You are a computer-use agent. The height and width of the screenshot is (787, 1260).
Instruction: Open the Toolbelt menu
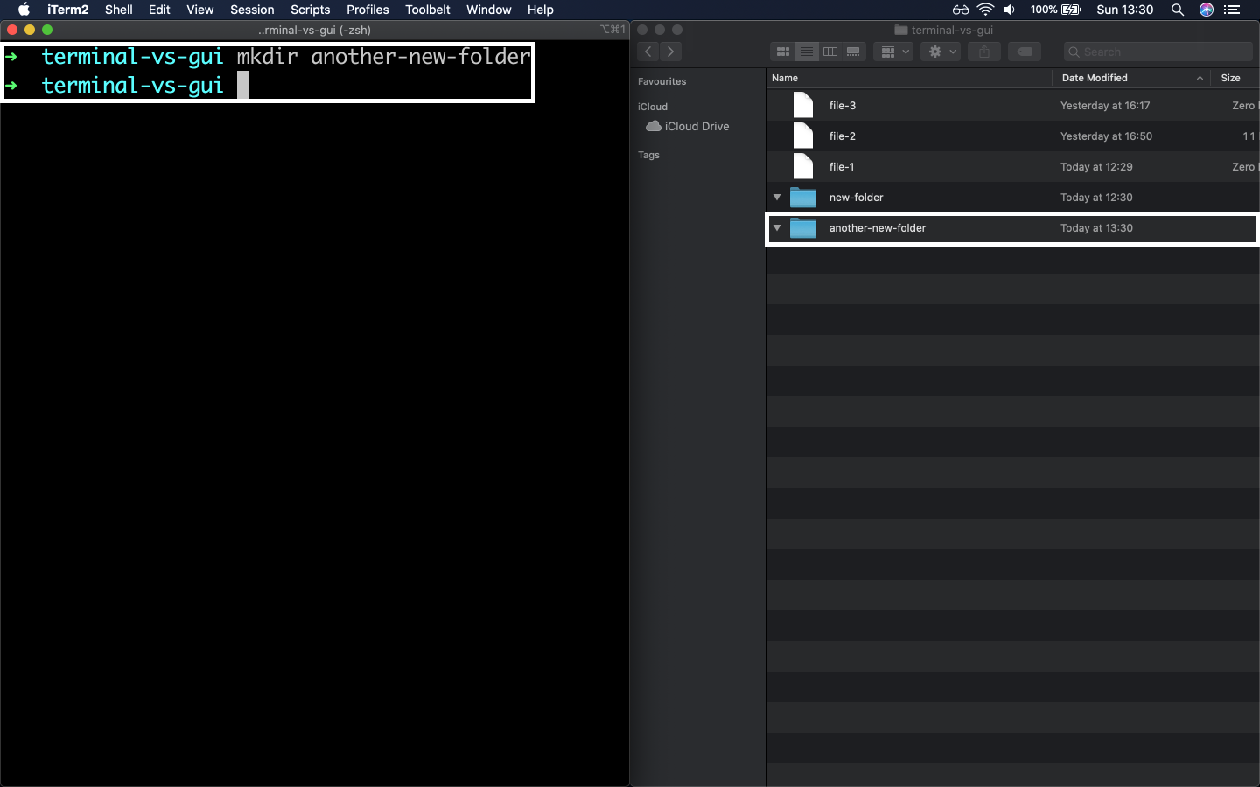click(x=427, y=10)
